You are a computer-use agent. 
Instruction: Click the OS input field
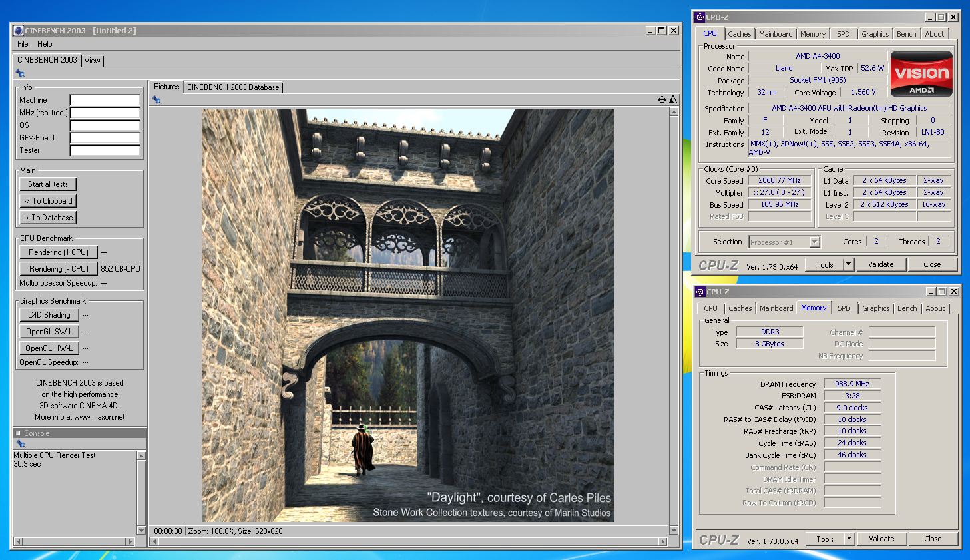click(x=105, y=125)
